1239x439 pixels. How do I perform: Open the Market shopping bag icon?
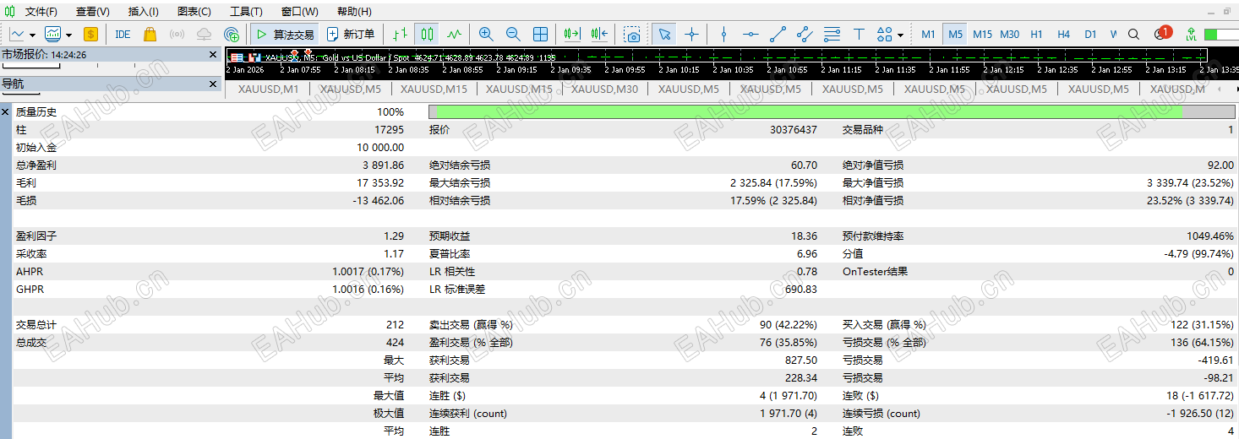point(150,35)
